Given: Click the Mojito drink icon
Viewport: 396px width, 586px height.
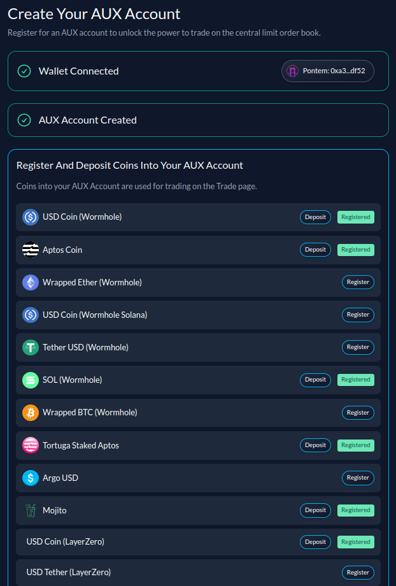Looking at the screenshot, I should [31, 510].
